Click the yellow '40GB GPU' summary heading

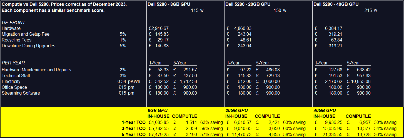(x=325, y=110)
